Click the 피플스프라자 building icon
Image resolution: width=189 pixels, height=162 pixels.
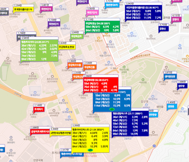[x=105, y=53]
